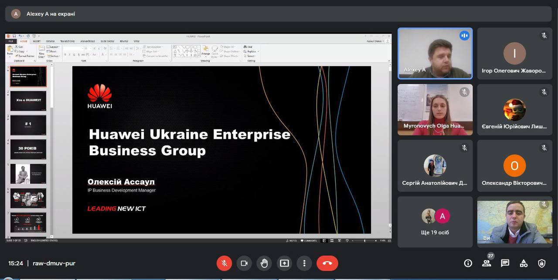The height and width of the screenshot is (280, 558).
Task: Open the meeting details info icon
Action: click(x=468, y=263)
